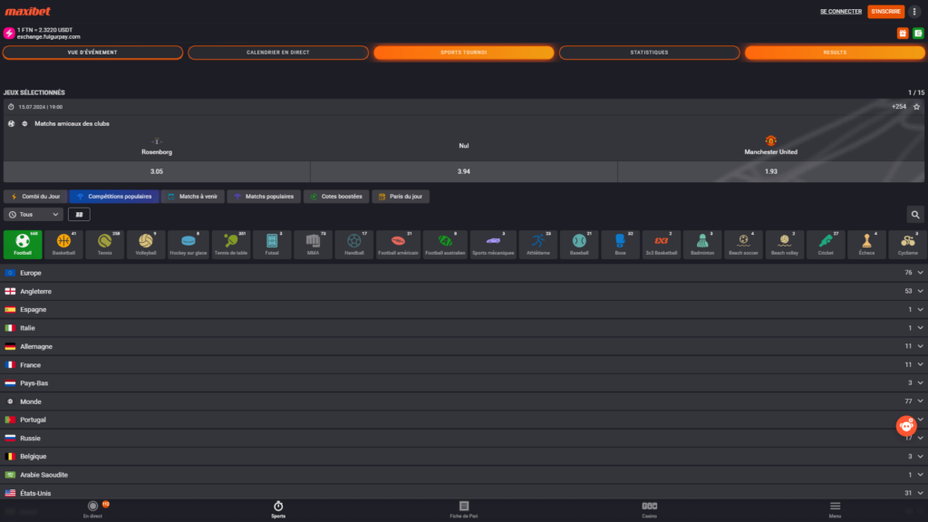Screen dimensions: 928x522
Task: Open the search magnifier icon
Action: (915, 215)
